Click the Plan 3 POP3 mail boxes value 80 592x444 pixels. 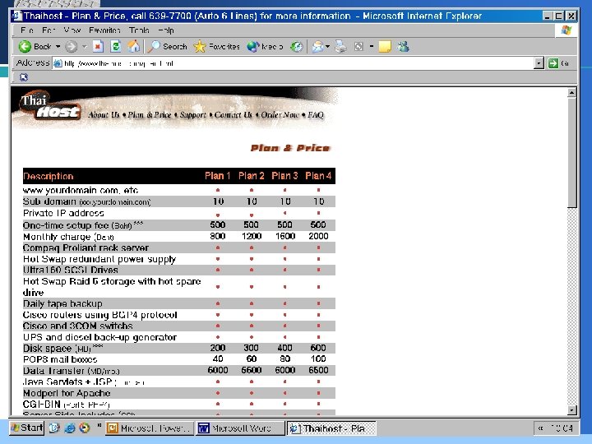click(x=285, y=358)
